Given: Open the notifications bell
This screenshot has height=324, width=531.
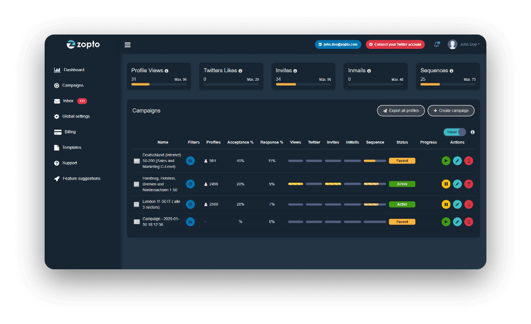Looking at the screenshot, I should pos(436,44).
